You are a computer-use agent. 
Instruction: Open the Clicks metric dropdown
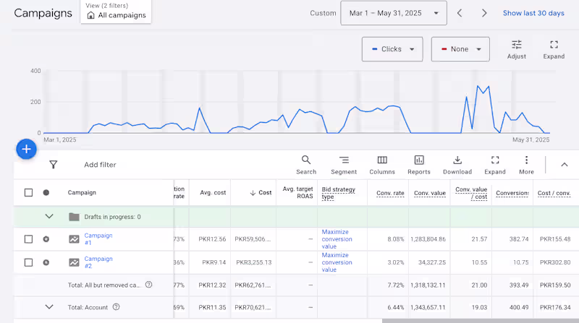click(x=392, y=49)
